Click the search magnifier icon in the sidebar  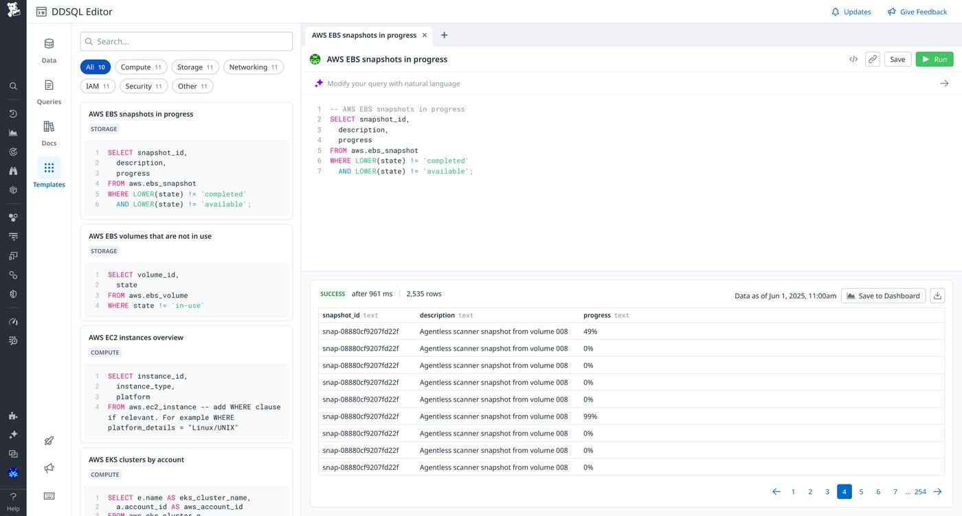12,86
